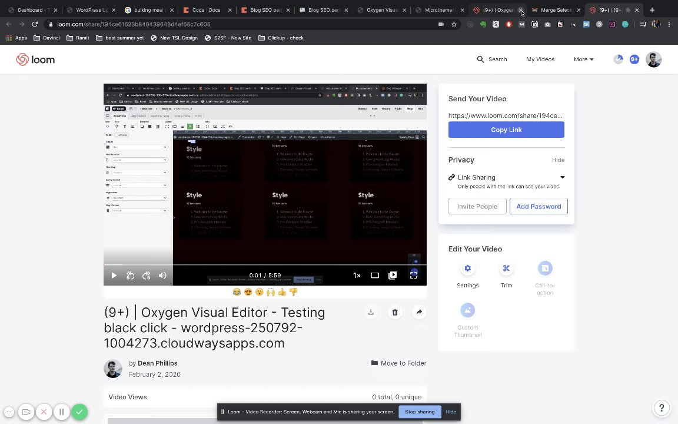Click the address bar URL
The width and height of the screenshot is (678, 424).
pyautogui.click(x=134, y=24)
